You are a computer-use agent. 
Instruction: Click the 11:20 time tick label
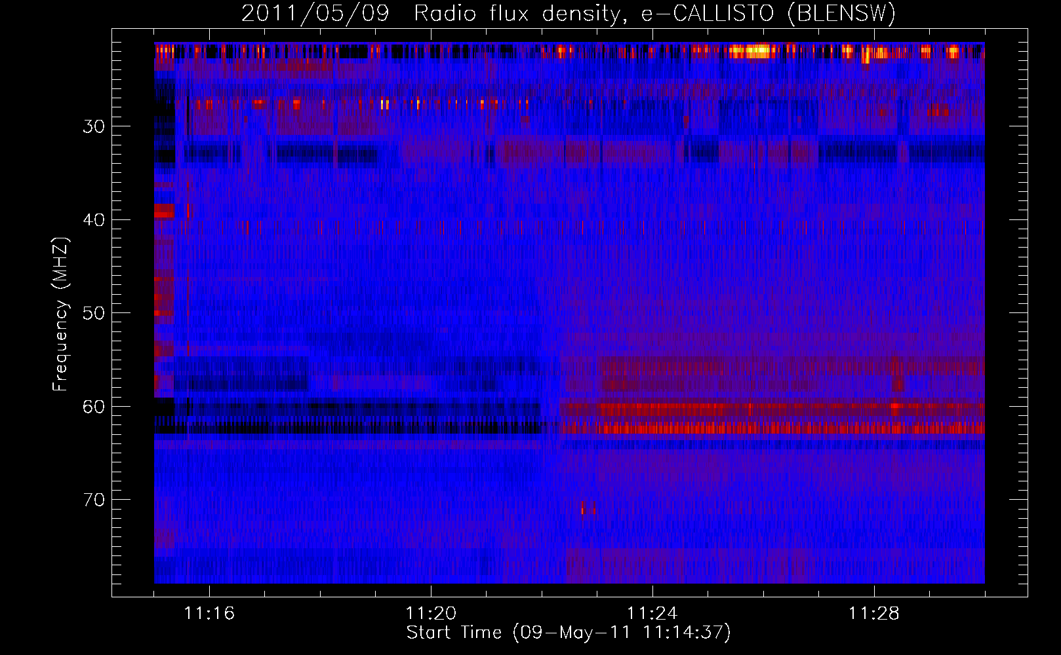(431, 614)
